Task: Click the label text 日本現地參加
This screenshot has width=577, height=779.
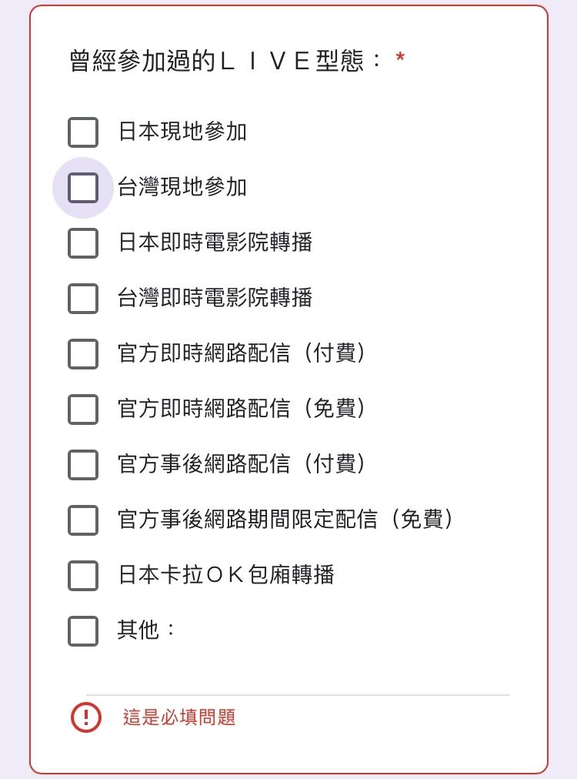Action: point(182,132)
